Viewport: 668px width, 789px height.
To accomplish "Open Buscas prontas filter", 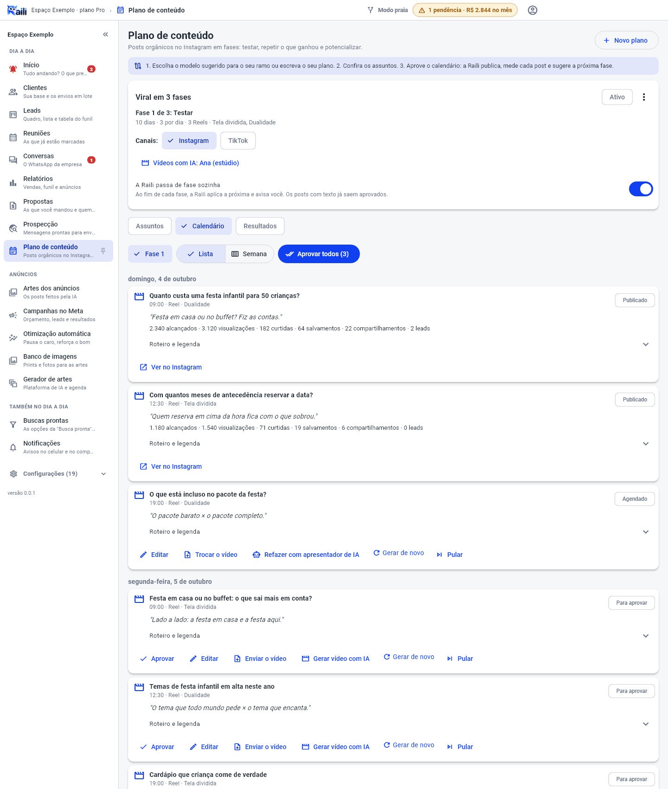I will point(58,424).
